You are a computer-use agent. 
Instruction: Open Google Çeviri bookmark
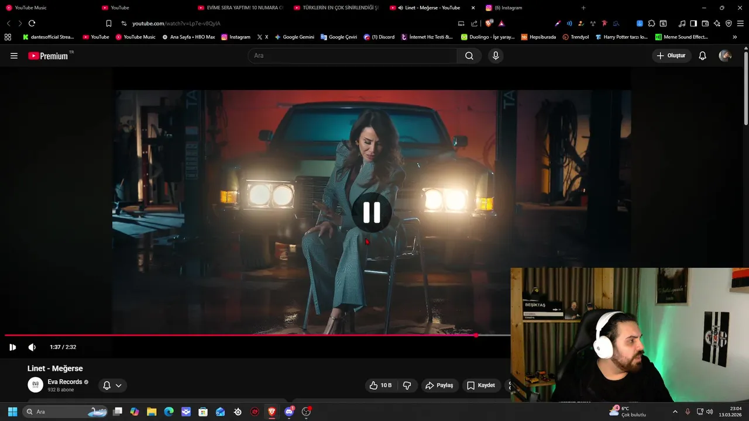coord(339,37)
